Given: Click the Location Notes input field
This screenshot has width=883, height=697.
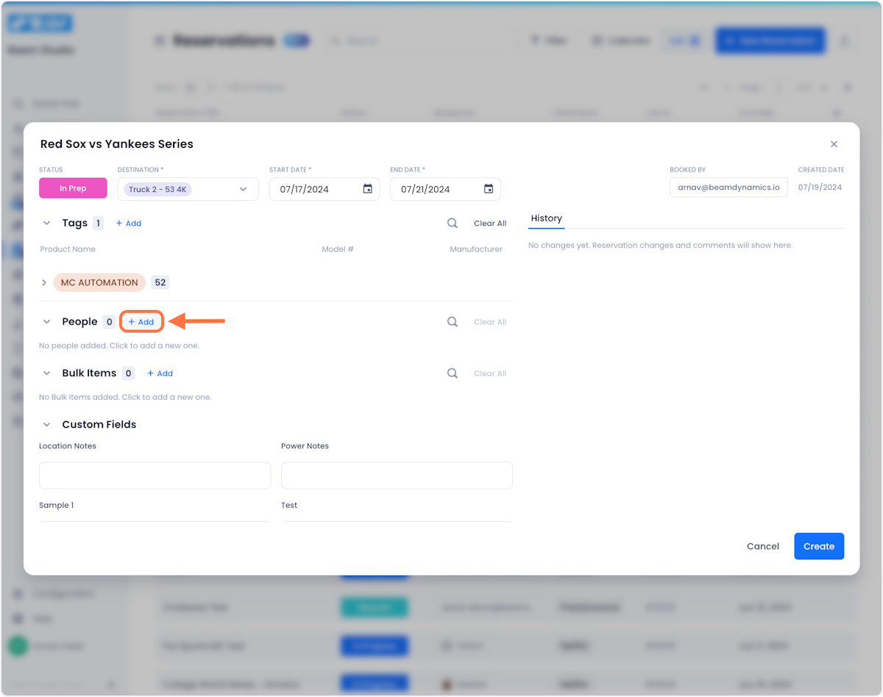Looking at the screenshot, I should click(x=155, y=475).
